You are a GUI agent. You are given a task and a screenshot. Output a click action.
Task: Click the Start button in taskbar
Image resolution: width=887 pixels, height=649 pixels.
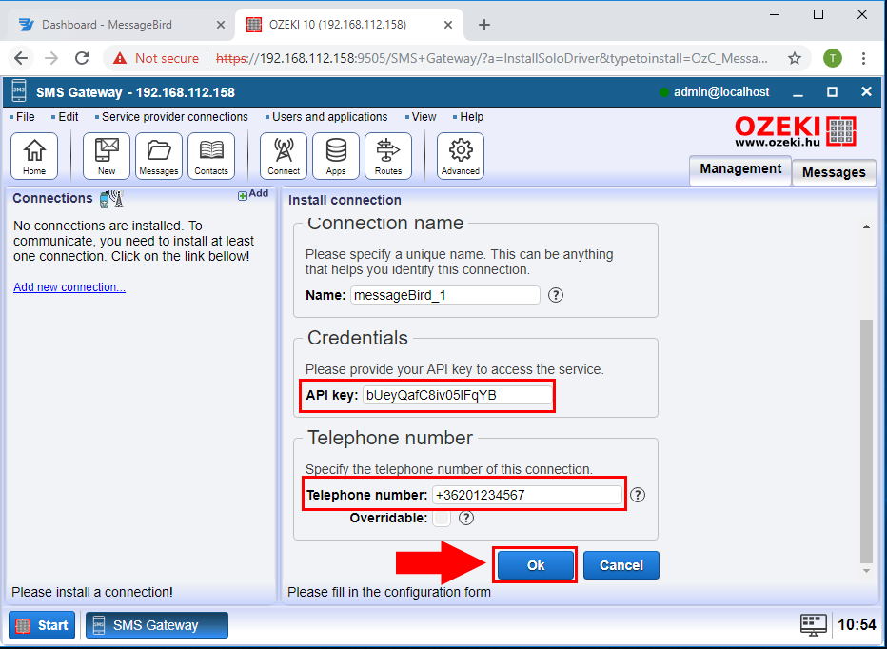(x=42, y=625)
